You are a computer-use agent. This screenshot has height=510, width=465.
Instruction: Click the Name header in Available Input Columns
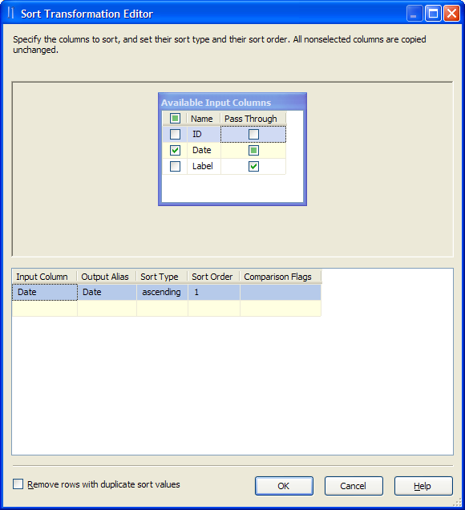tap(204, 119)
